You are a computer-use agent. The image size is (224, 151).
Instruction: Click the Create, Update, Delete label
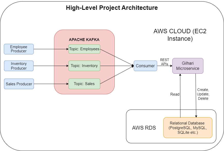coord(203,94)
